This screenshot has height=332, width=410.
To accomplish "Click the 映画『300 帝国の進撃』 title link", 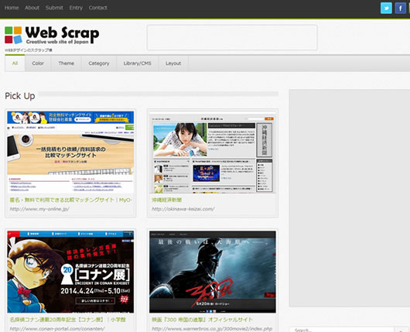I will point(202,320).
